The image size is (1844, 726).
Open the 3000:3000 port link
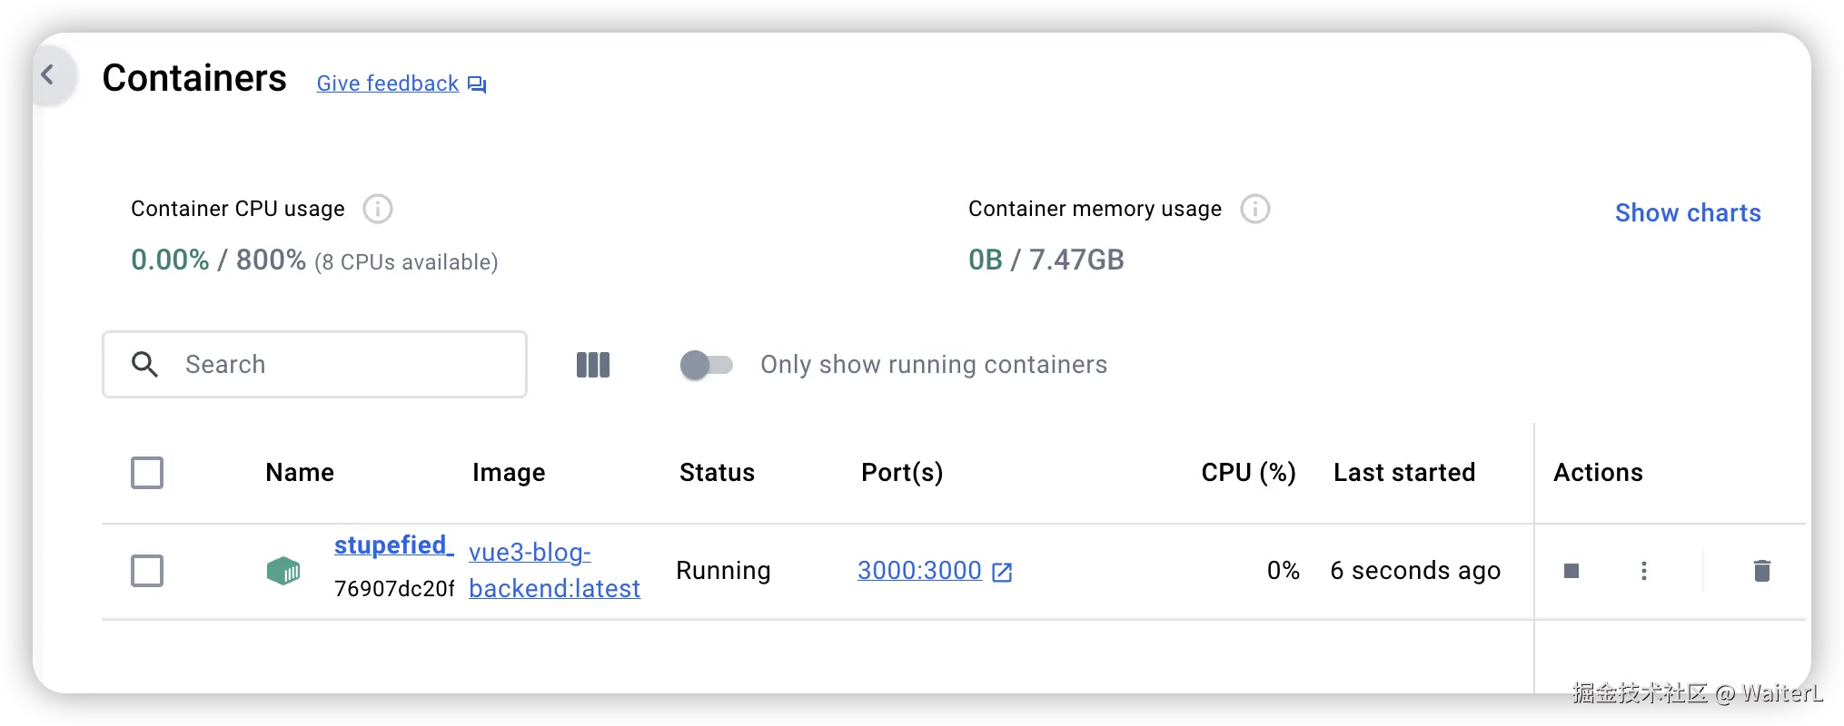(x=920, y=571)
